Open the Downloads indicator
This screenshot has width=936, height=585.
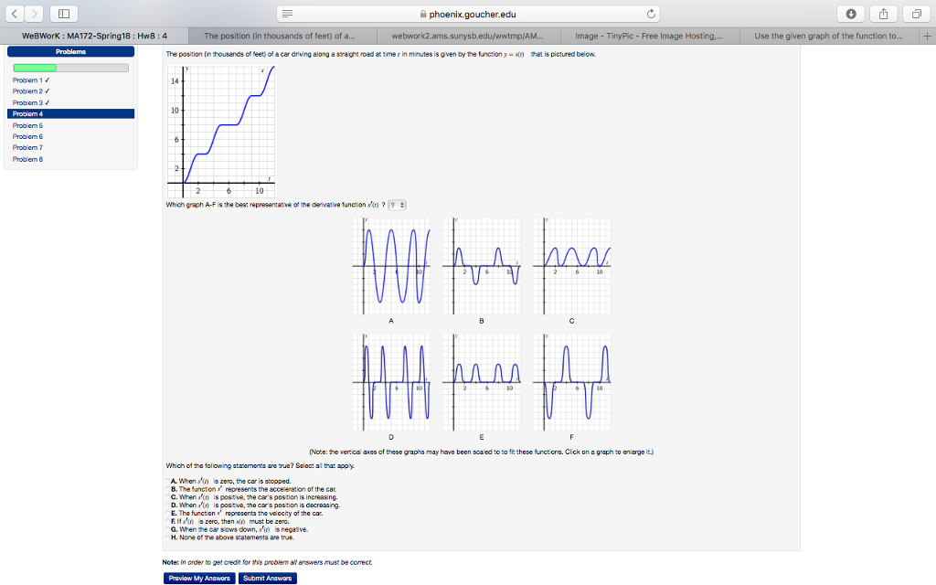point(851,14)
